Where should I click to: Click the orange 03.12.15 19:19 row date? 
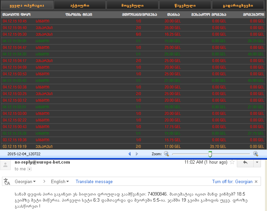[x=15, y=146]
